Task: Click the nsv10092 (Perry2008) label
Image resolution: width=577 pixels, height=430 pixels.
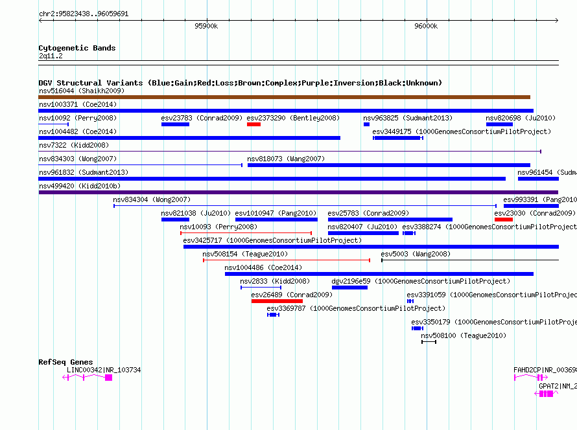Action: 78,118
